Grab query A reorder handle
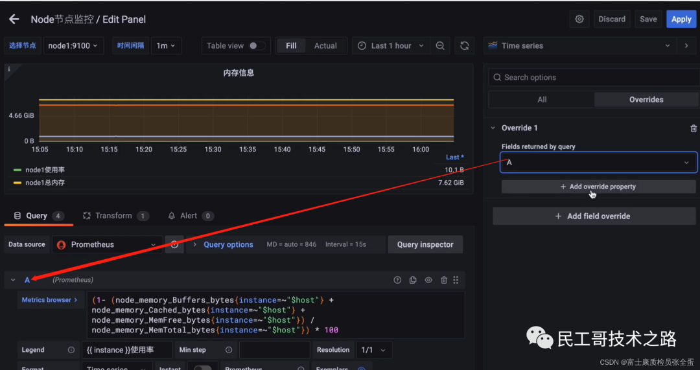This screenshot has width=700, height=370. pos(456,280)
